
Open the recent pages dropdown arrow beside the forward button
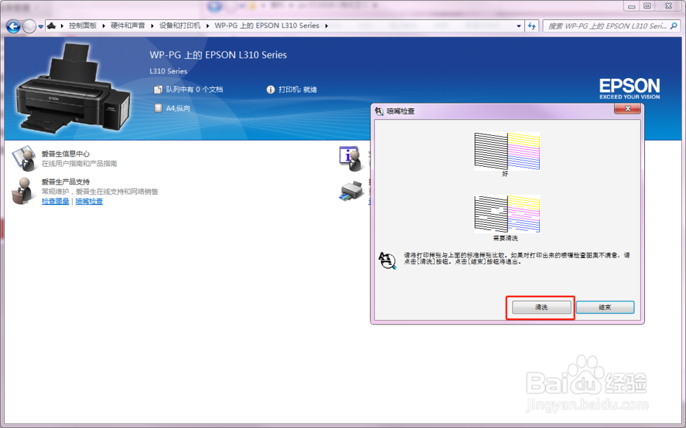[x=40, y=27]
